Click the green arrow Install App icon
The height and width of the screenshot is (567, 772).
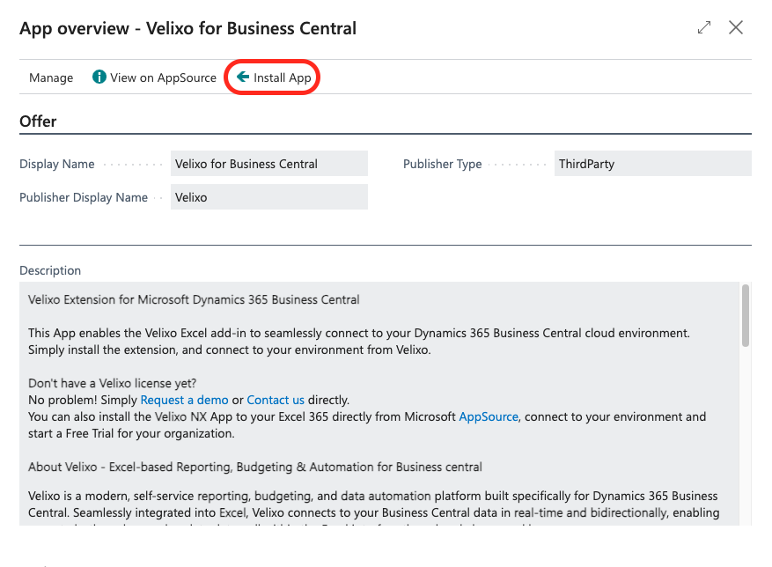(243, 77)
